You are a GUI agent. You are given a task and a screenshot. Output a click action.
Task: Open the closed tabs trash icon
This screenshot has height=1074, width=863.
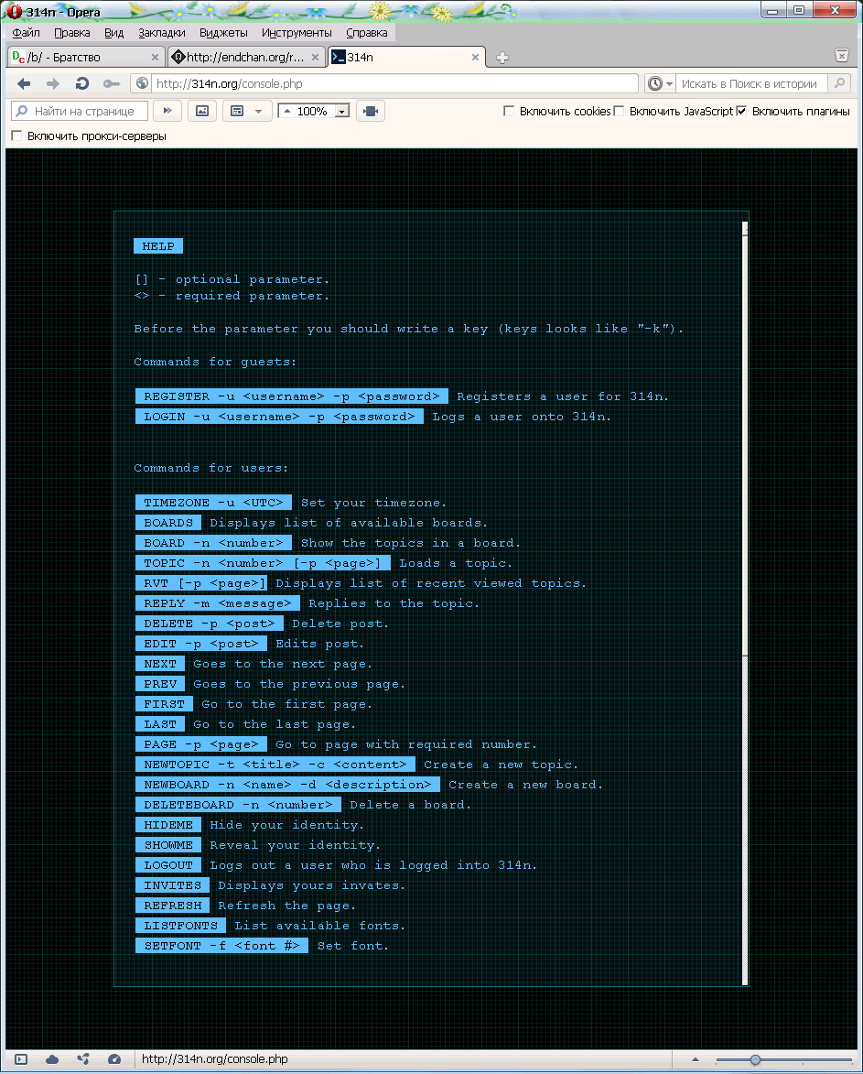[842, 56]
